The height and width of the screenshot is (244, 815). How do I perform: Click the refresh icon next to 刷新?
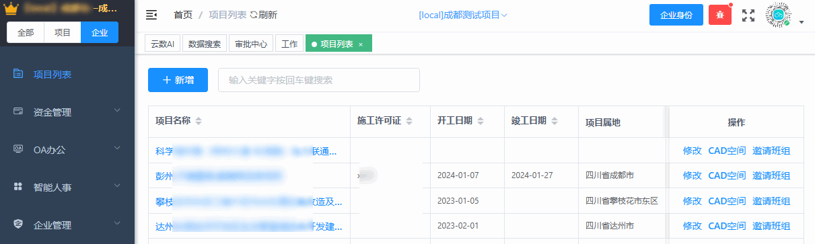pyautogui.click(x=253, y=15)
